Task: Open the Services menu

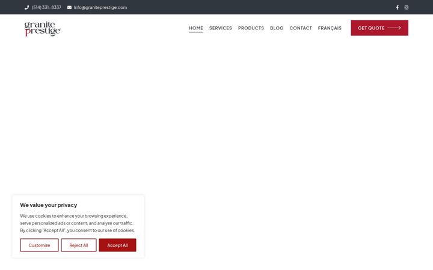Action: point(220,28)
